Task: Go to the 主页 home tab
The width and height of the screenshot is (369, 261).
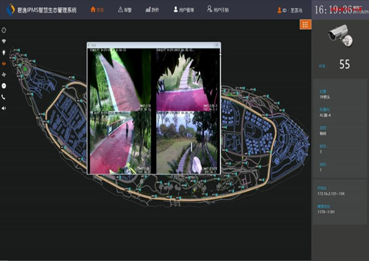Action: (x=97, y=10)
